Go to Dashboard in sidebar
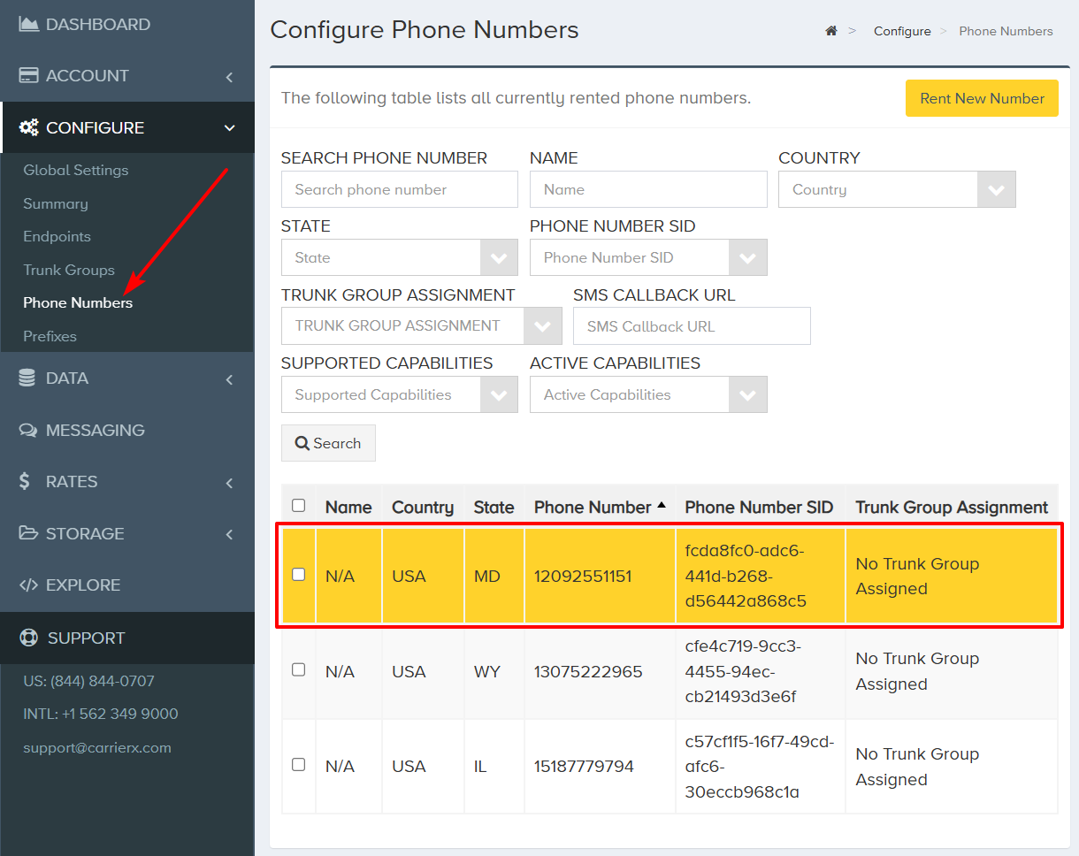Screen dimensions: 1079x856 [x=98, y=24]
